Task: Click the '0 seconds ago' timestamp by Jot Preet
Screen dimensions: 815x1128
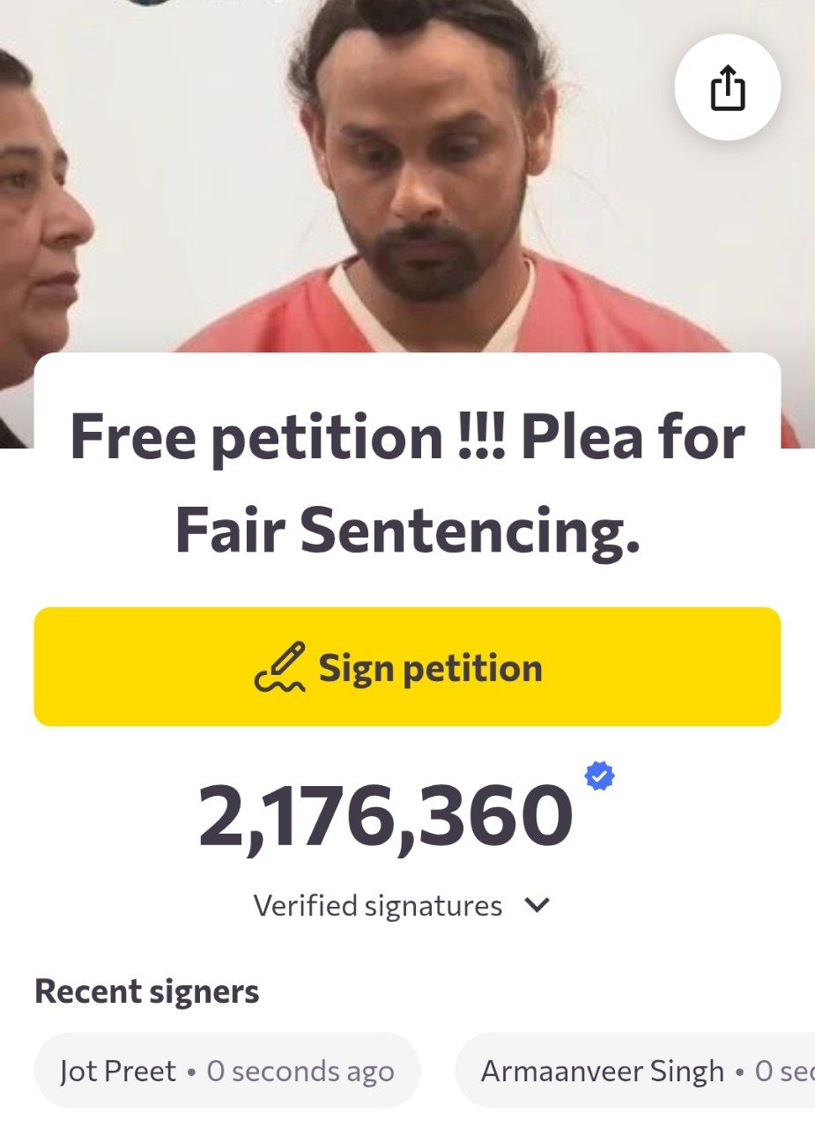Action: (x=300, y=1072)
